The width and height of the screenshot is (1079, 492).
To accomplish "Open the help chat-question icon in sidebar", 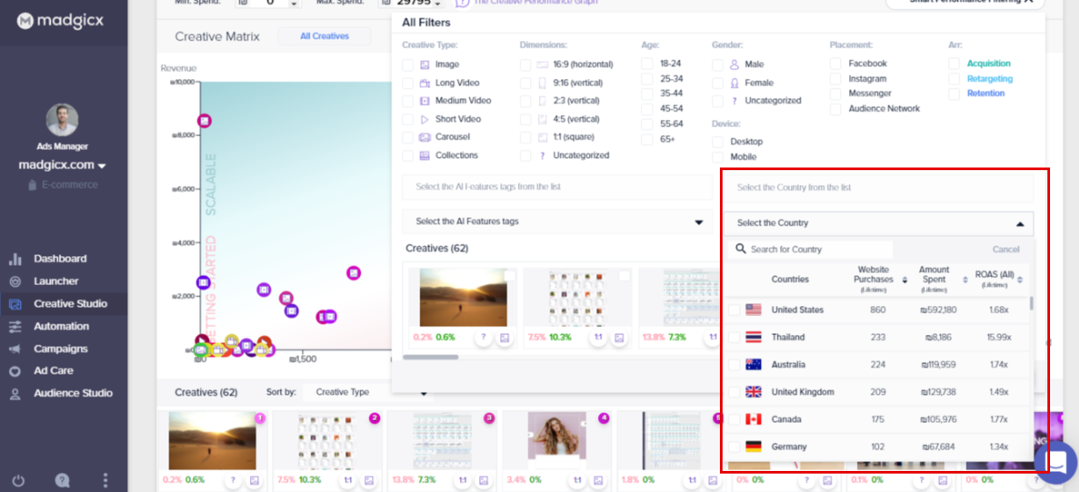I will click(x=62, y=480).
